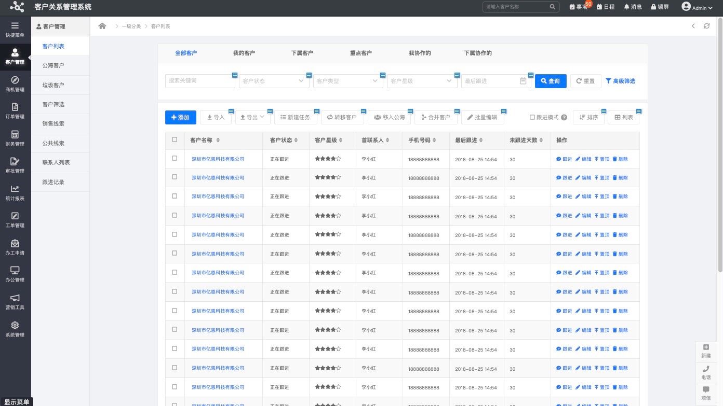Click the search magnifier icon in top bar
The height and width of the screenshot is (406, 723).
553,7
